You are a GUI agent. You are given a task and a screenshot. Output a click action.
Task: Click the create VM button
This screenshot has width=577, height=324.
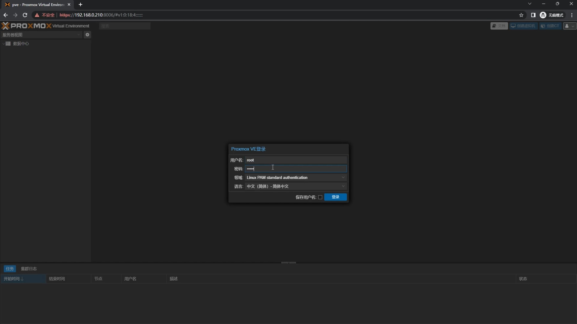(x=523, y=26)
